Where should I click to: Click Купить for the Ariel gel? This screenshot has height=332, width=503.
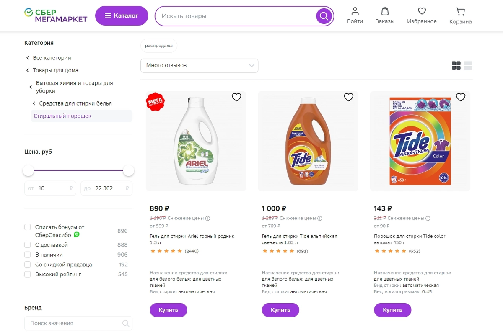click(168, 310)
